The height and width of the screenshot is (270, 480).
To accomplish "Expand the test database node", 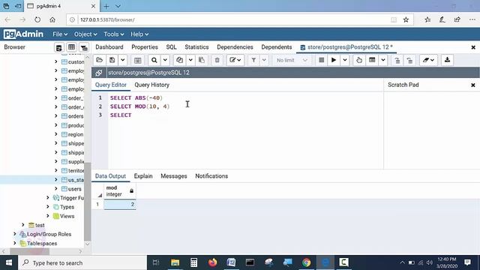I will 23,225.
